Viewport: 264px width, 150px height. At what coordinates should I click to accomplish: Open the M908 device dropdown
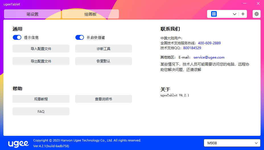coord(232,143)
